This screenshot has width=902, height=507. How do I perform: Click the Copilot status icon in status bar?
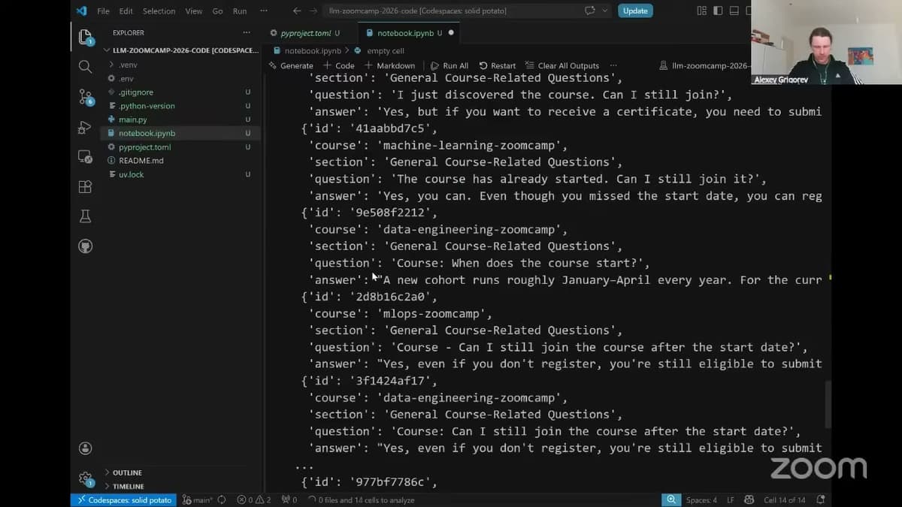point(749,499)
